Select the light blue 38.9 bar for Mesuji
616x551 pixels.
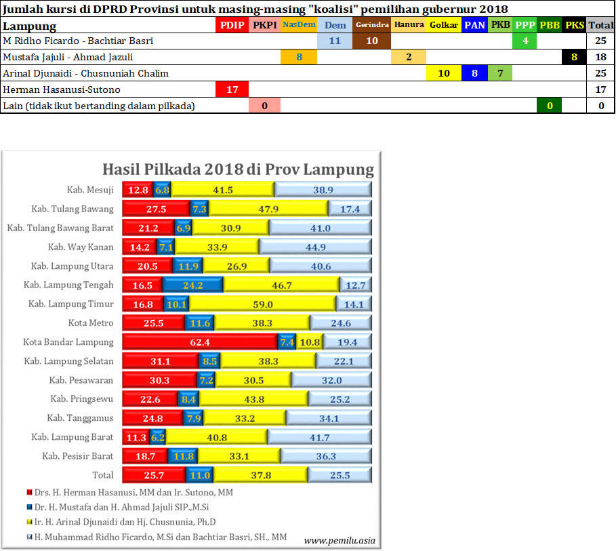(x=323, y=190)
